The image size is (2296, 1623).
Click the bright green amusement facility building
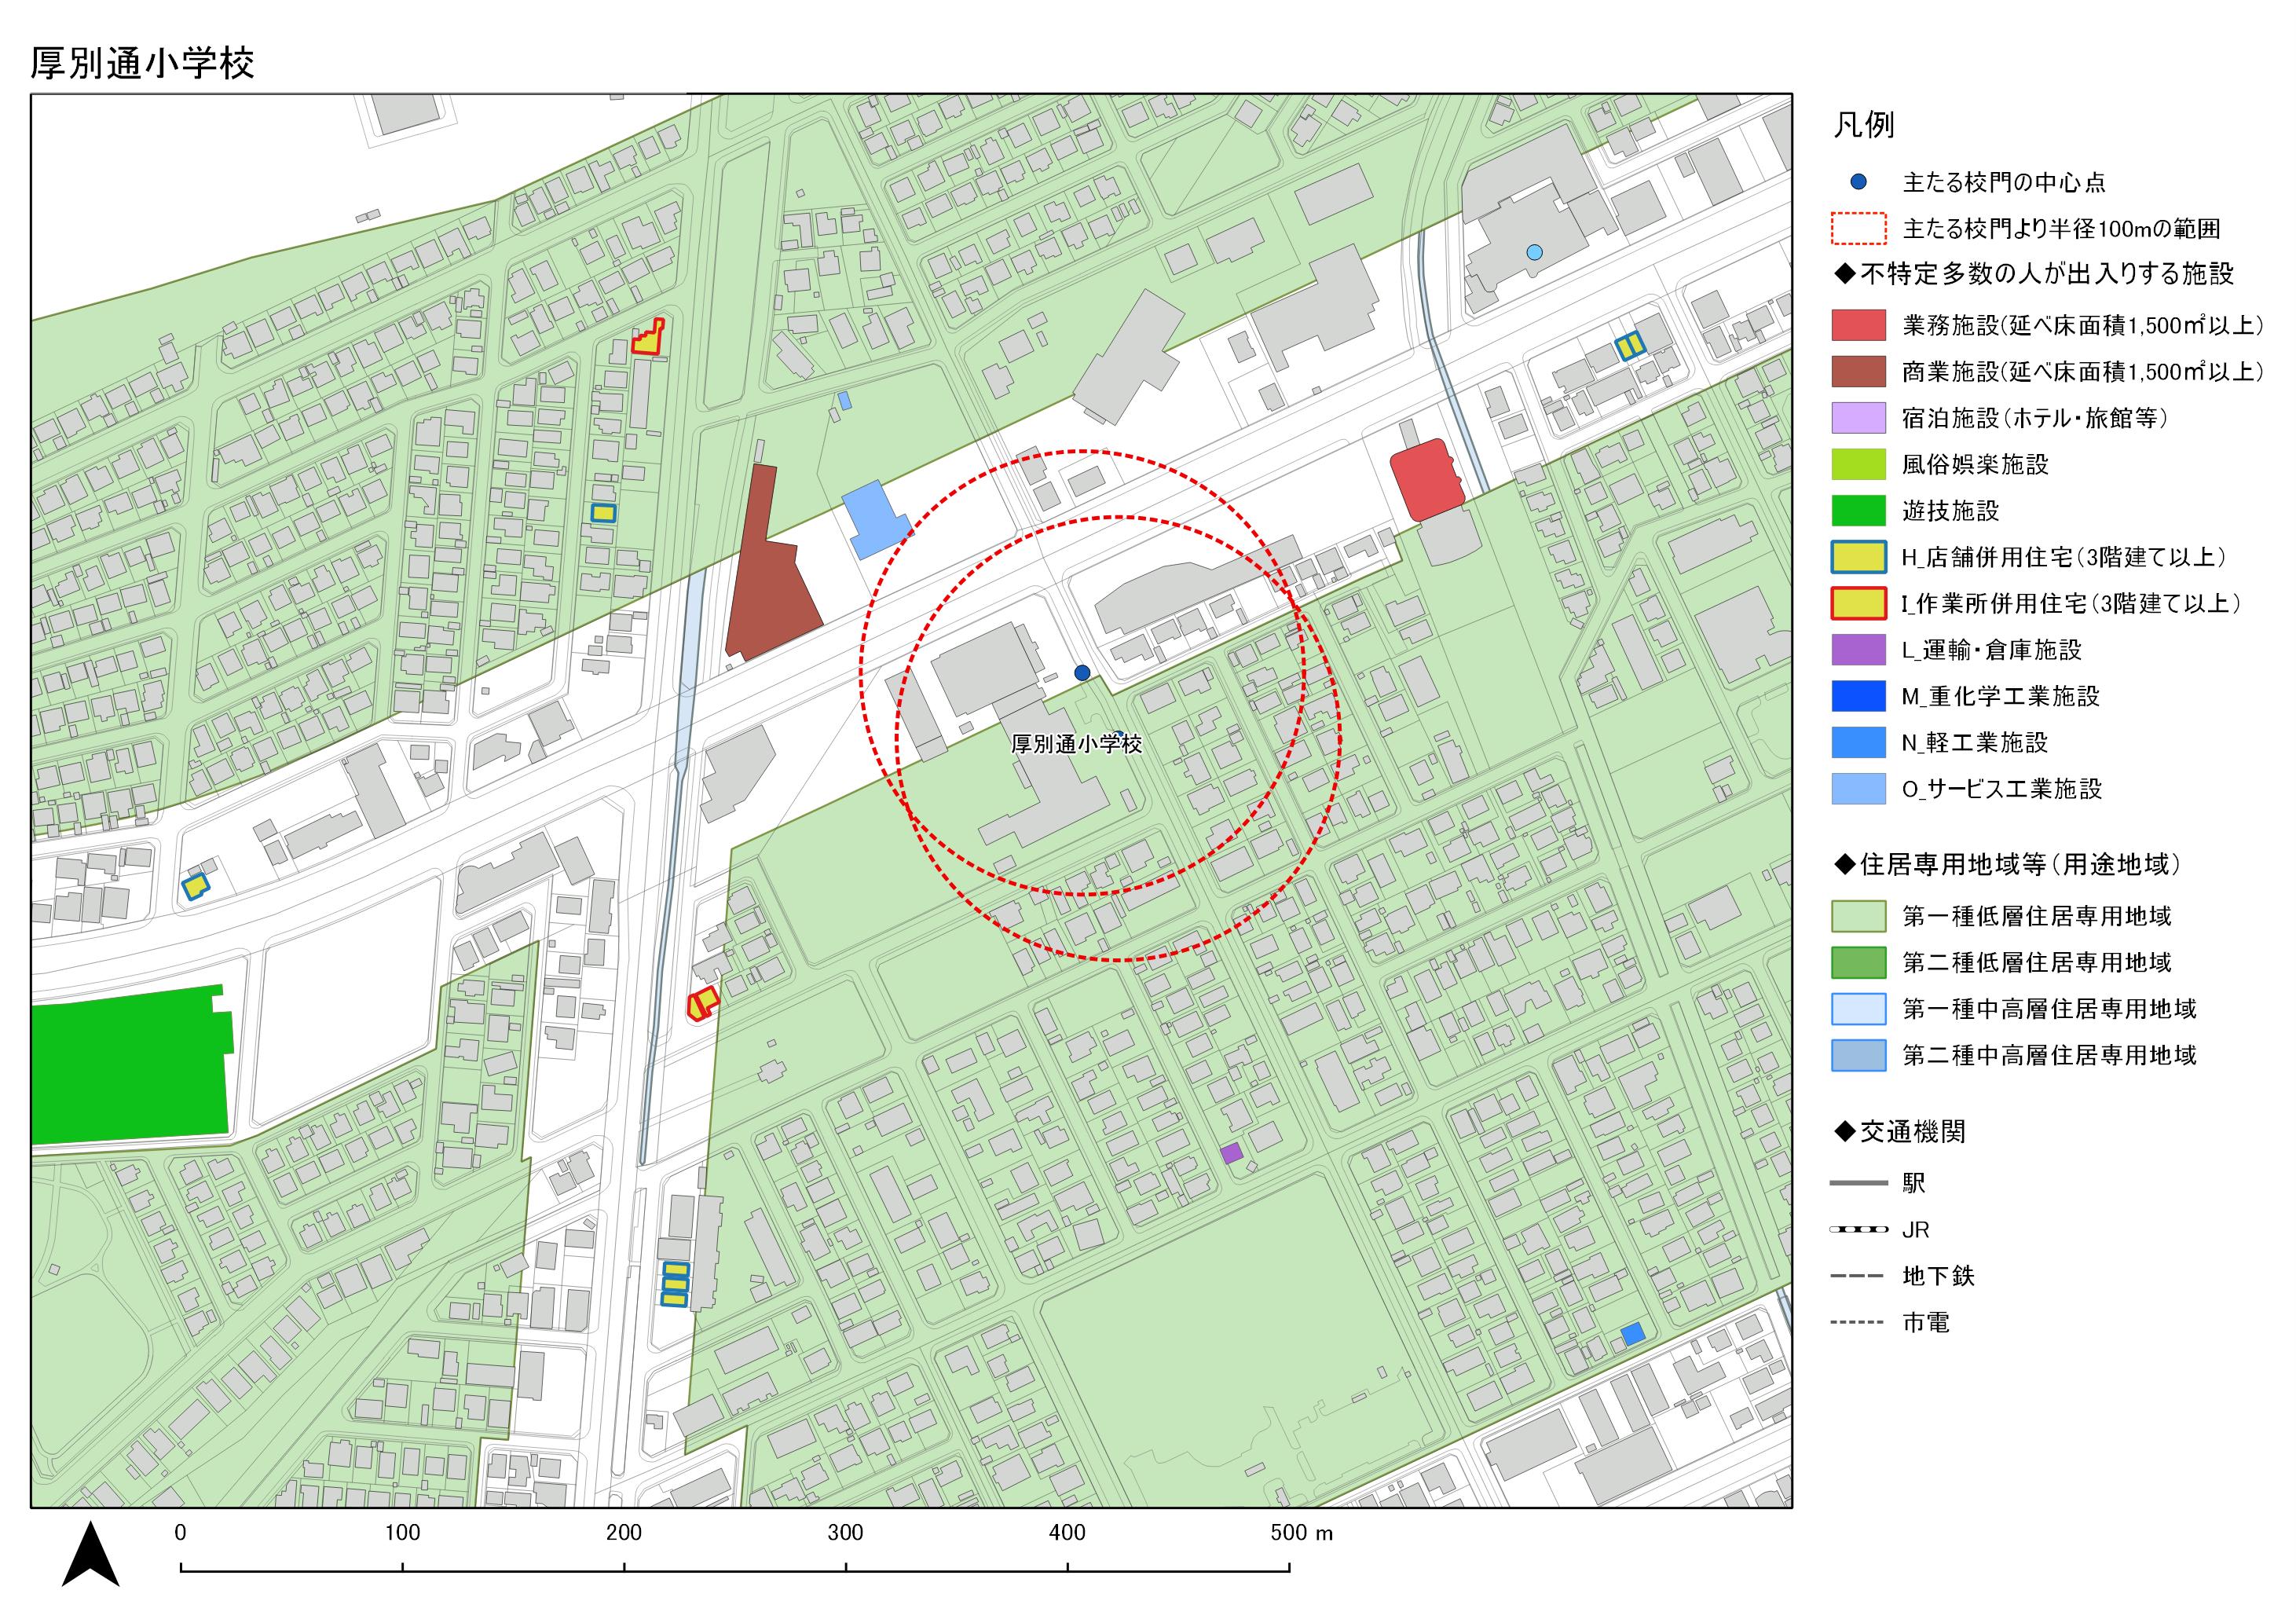[x=130, y=1068]
